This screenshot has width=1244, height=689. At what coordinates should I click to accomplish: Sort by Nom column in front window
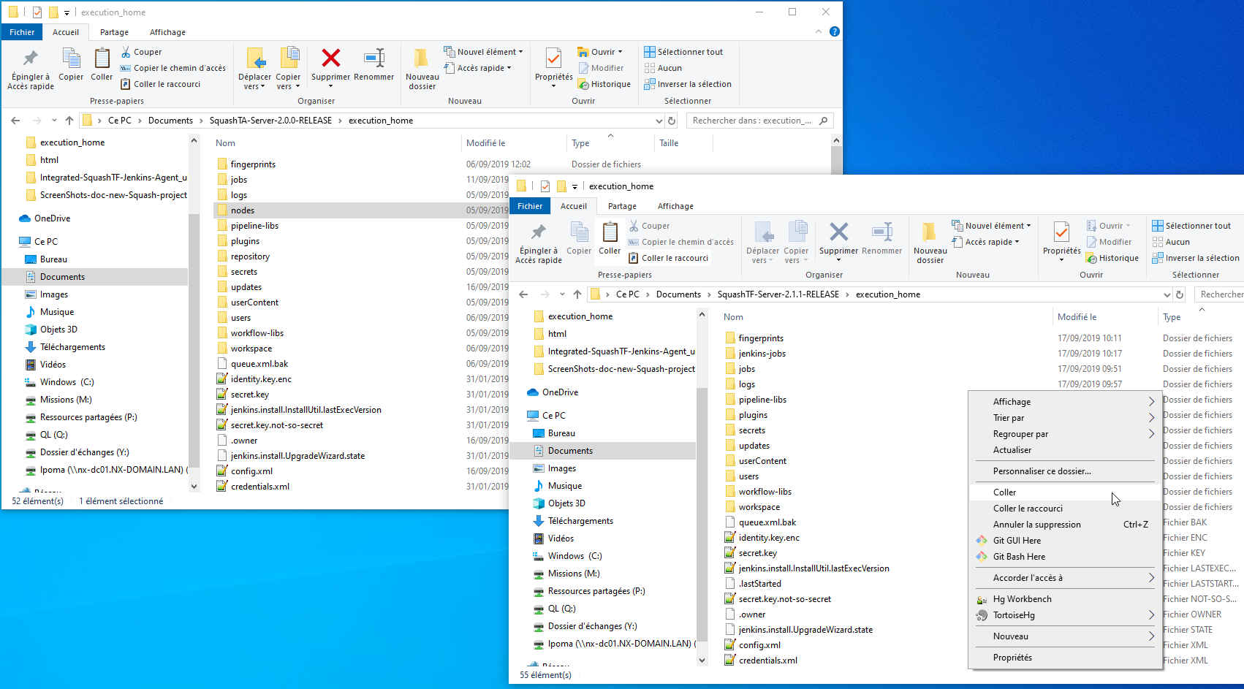(733, 317)
